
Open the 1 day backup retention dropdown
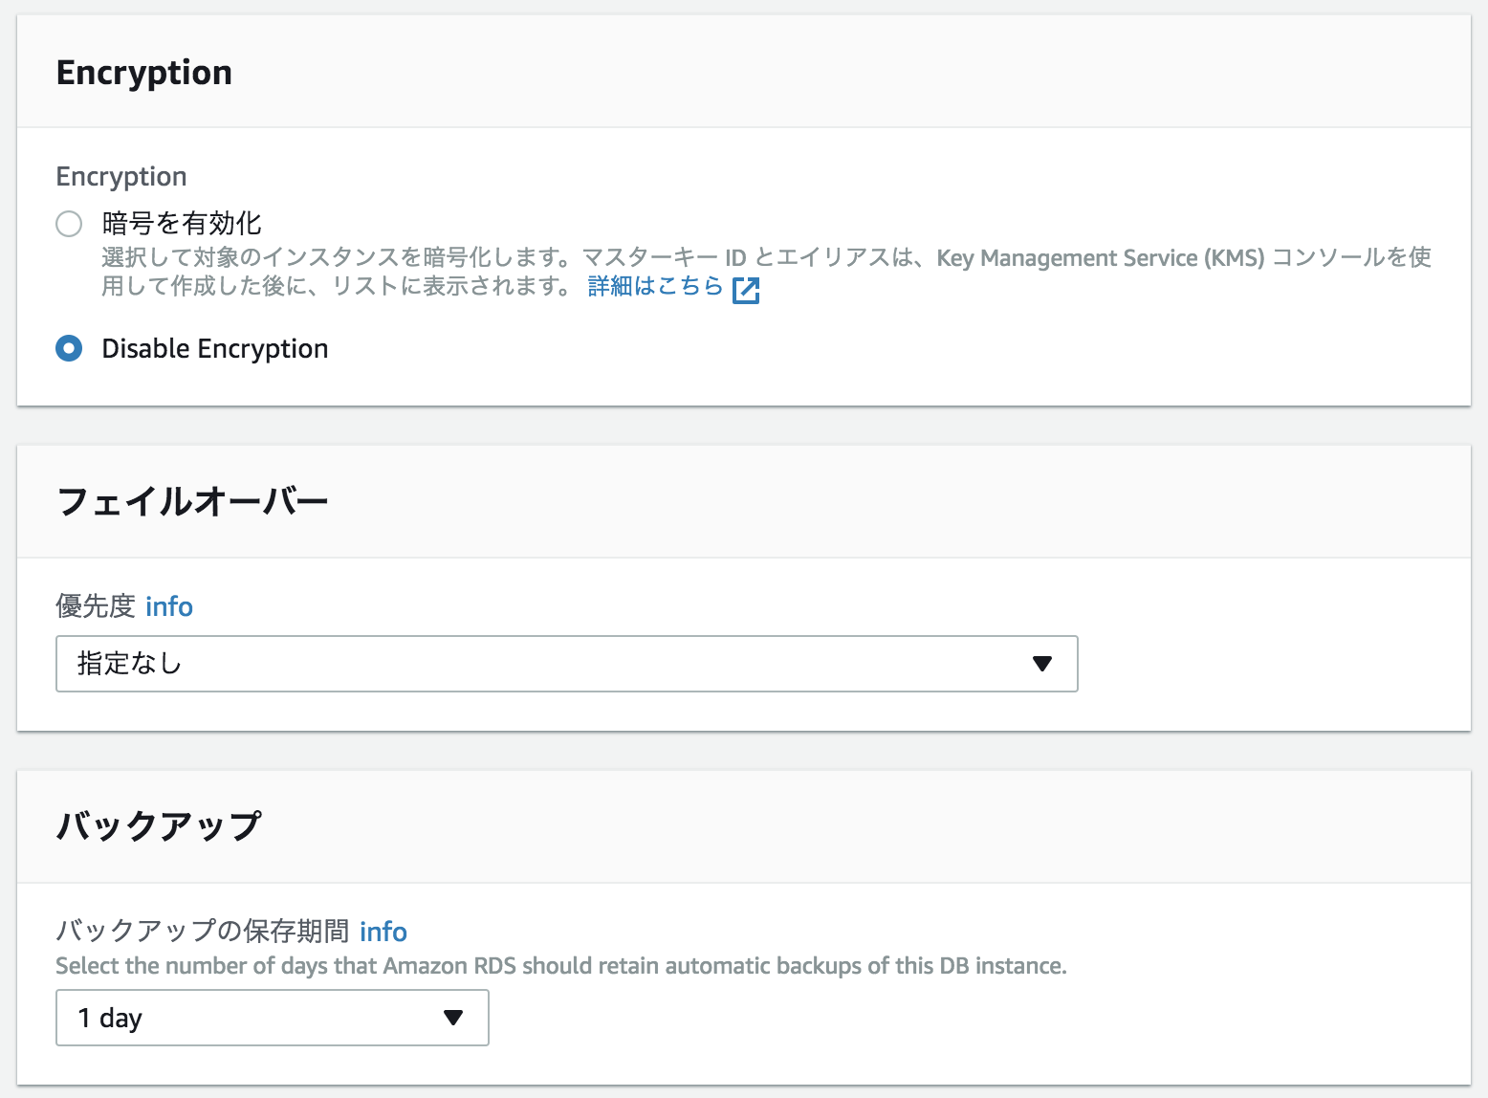click(x=273, y=1018)
